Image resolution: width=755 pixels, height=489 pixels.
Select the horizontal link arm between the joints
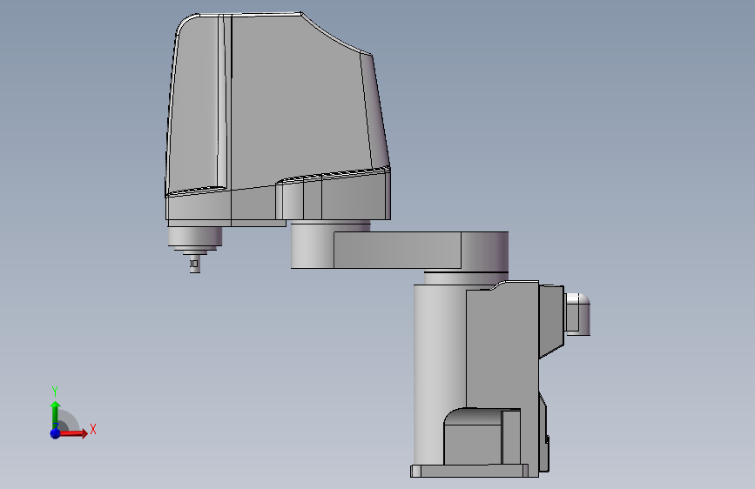pos(400,250)
